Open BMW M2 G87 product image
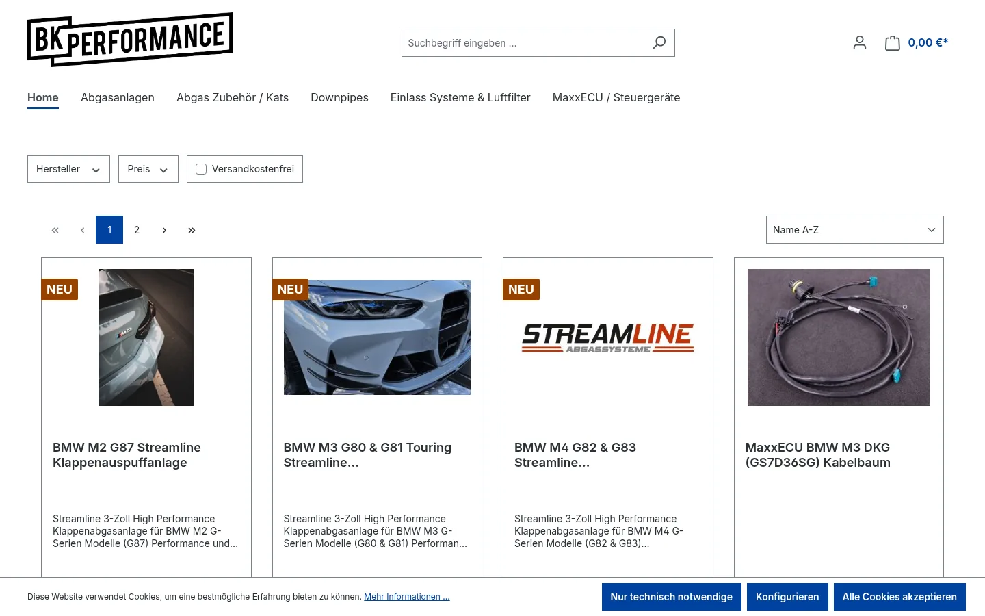The height and width of the screenshot is (616, 985). click(146, 337)
